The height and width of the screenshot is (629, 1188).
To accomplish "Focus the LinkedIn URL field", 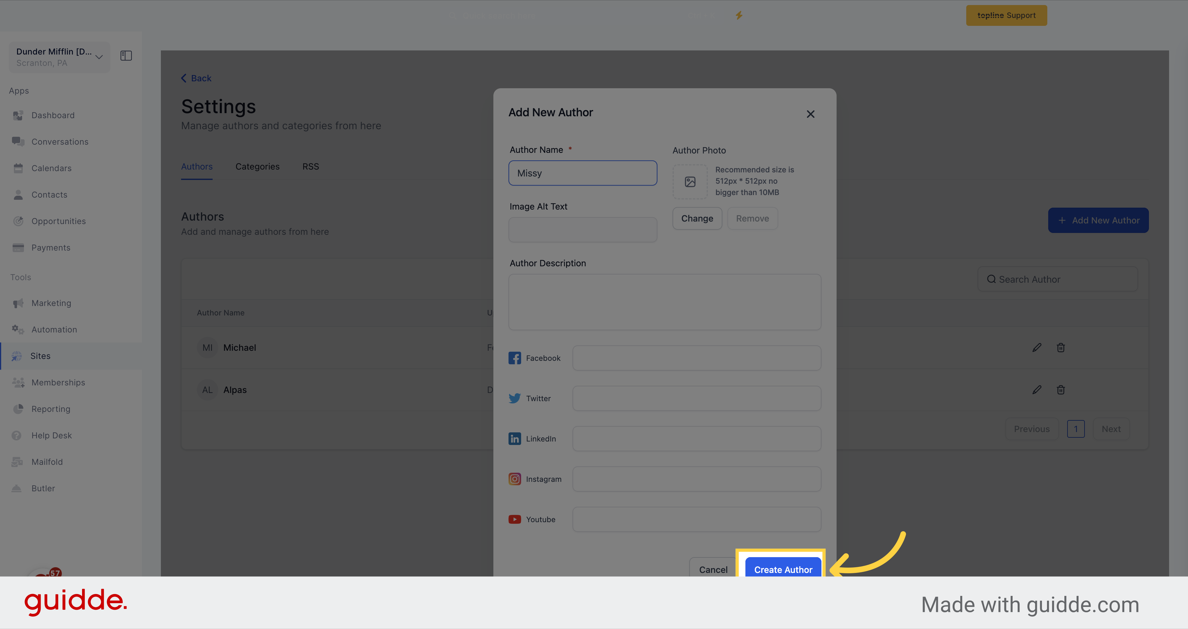I will (697, 439).
